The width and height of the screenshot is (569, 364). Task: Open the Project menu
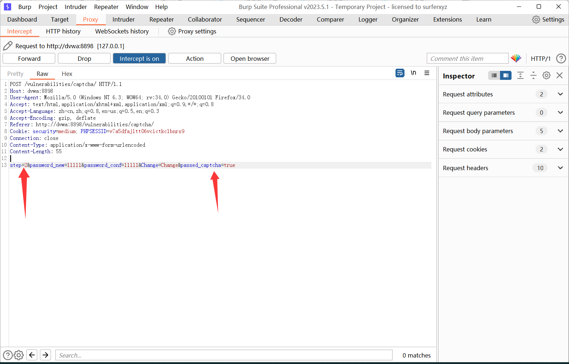pyautogui.click(x=48, y=7)
